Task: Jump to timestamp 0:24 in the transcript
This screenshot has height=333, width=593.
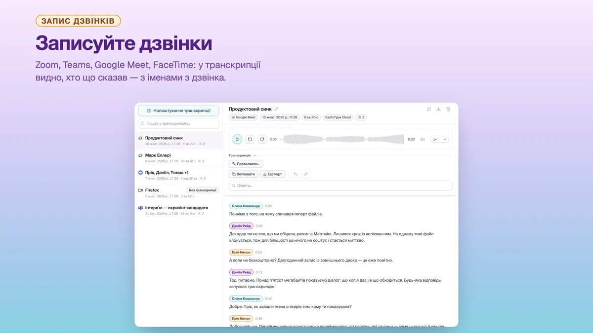Action: (x=259, y=252)
